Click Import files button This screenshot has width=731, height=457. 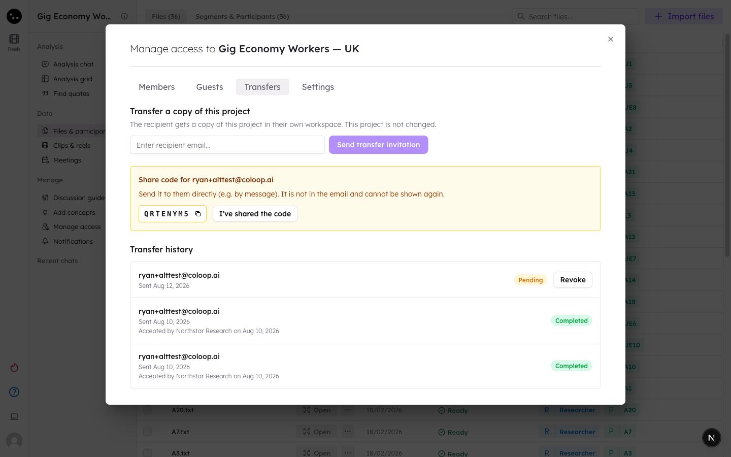[684, 16]
